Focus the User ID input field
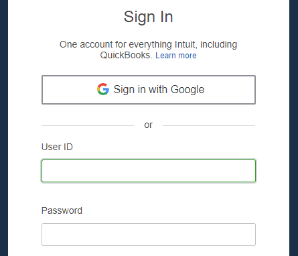 149,171
